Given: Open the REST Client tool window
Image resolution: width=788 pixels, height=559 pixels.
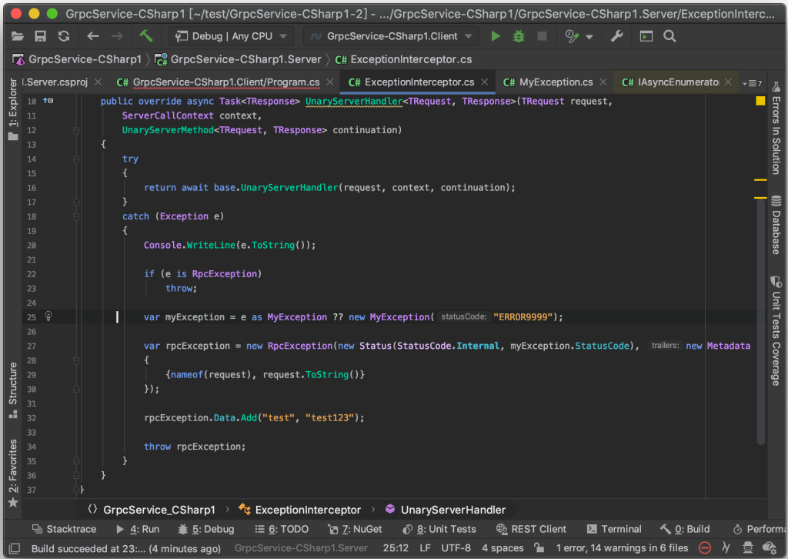Looking at the screenshot, I should pyautogui.click(x=531, y=529).
